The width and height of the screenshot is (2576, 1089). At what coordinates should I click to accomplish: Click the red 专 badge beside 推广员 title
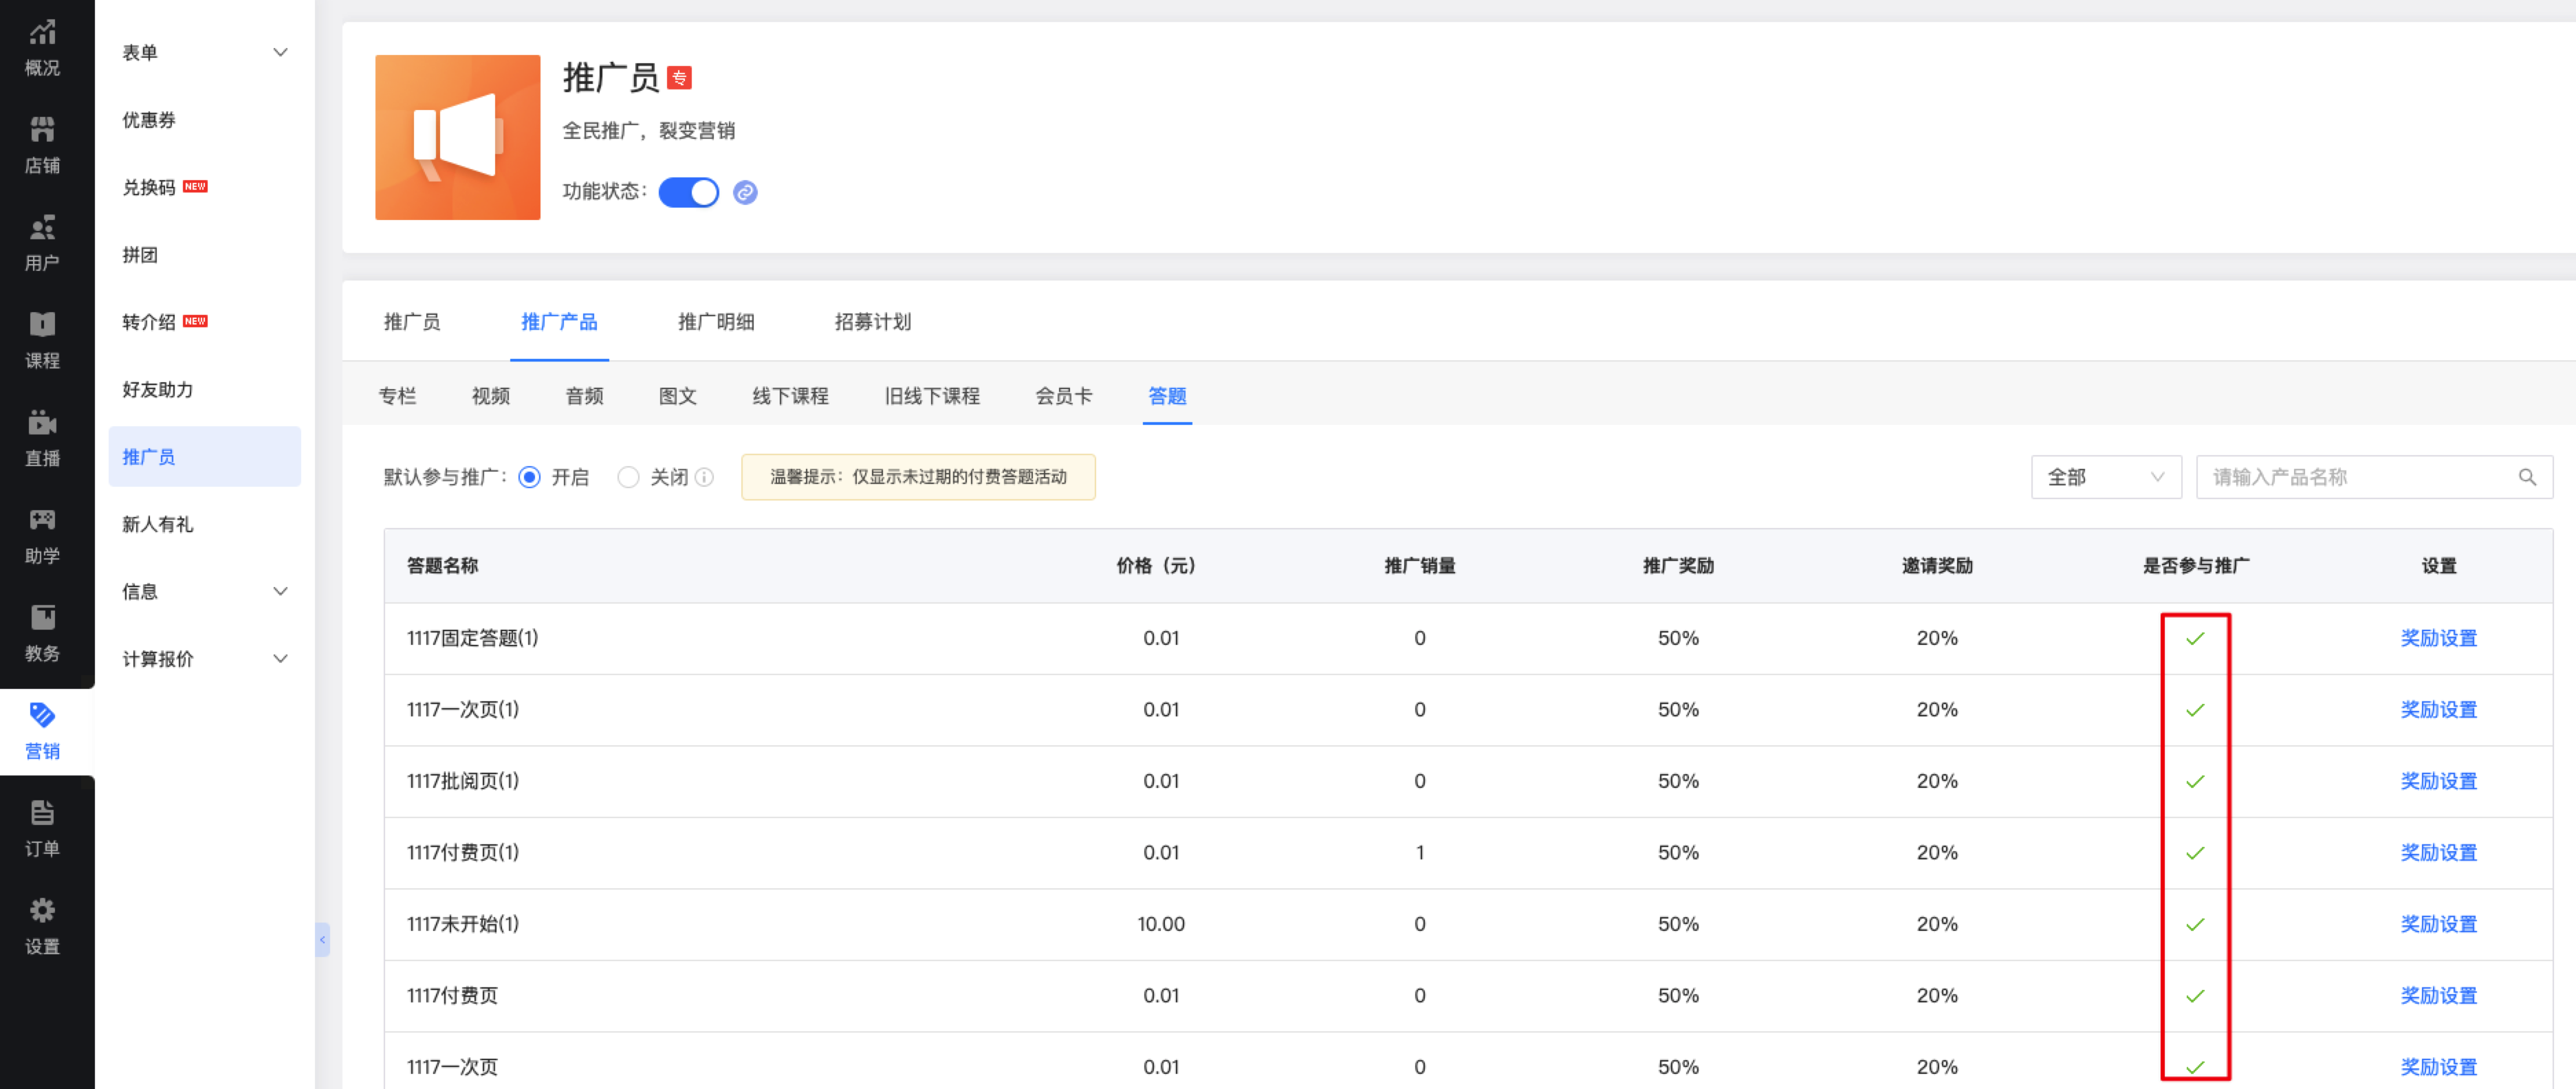pyautogui.click(x=679, y=78)
